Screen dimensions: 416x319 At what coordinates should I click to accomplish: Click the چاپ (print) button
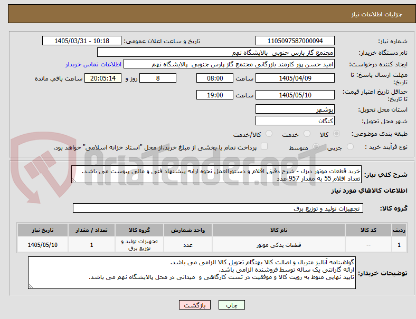tap(231, 305)
